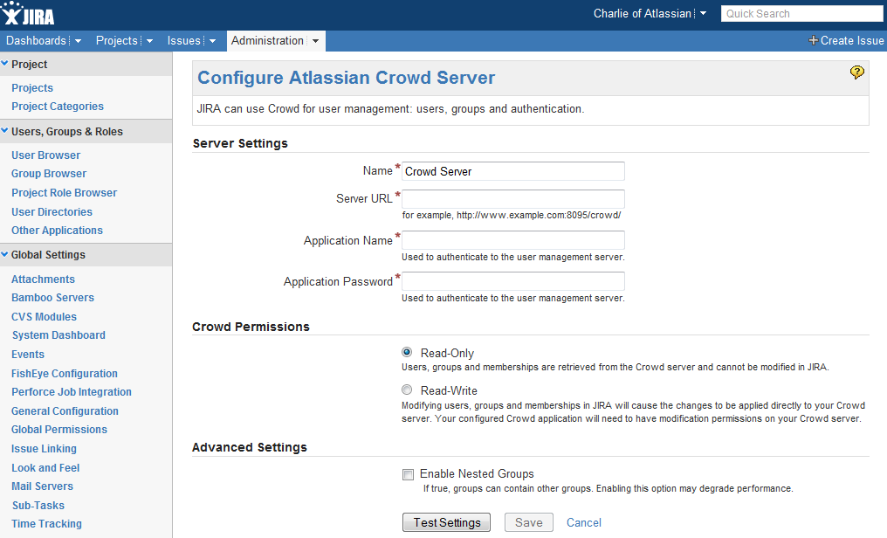This screenshot has height=538, width=887.
Task: Open Other Applications link
Action: [57, 231]
